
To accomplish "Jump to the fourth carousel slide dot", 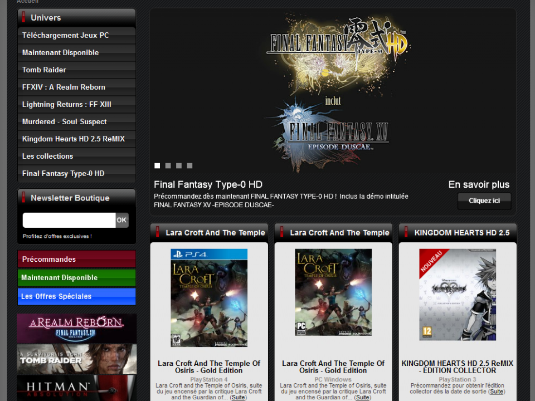I will coord(189,165).
